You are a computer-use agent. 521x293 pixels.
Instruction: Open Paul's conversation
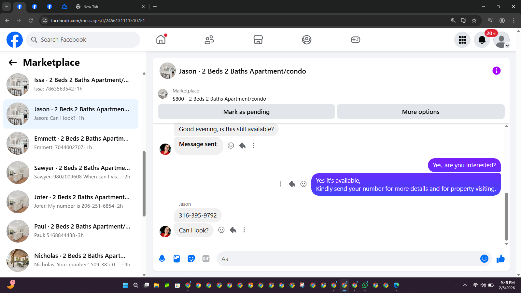pos(71,231)
